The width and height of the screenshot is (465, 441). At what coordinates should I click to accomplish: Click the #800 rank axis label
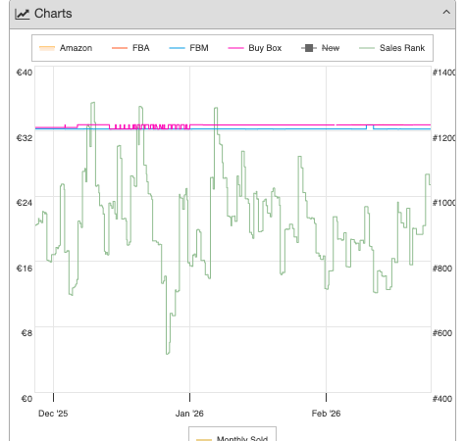pos(442,269)
